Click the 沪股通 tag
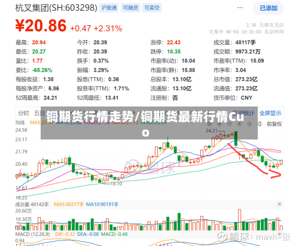The image size is (299, 246). (x=109, y=8)
